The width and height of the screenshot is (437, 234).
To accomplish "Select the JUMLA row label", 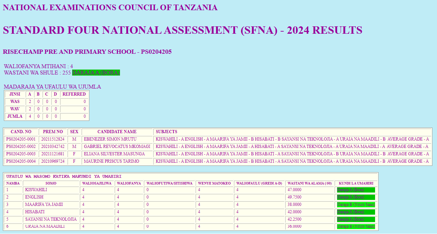I will [x=15, y=116].
